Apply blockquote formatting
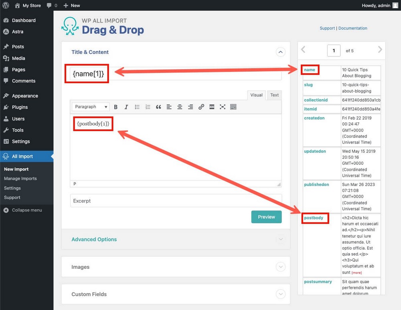 (x=158, y=107)
